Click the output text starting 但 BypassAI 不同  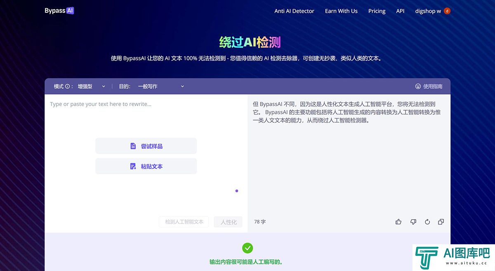point(347,112)
